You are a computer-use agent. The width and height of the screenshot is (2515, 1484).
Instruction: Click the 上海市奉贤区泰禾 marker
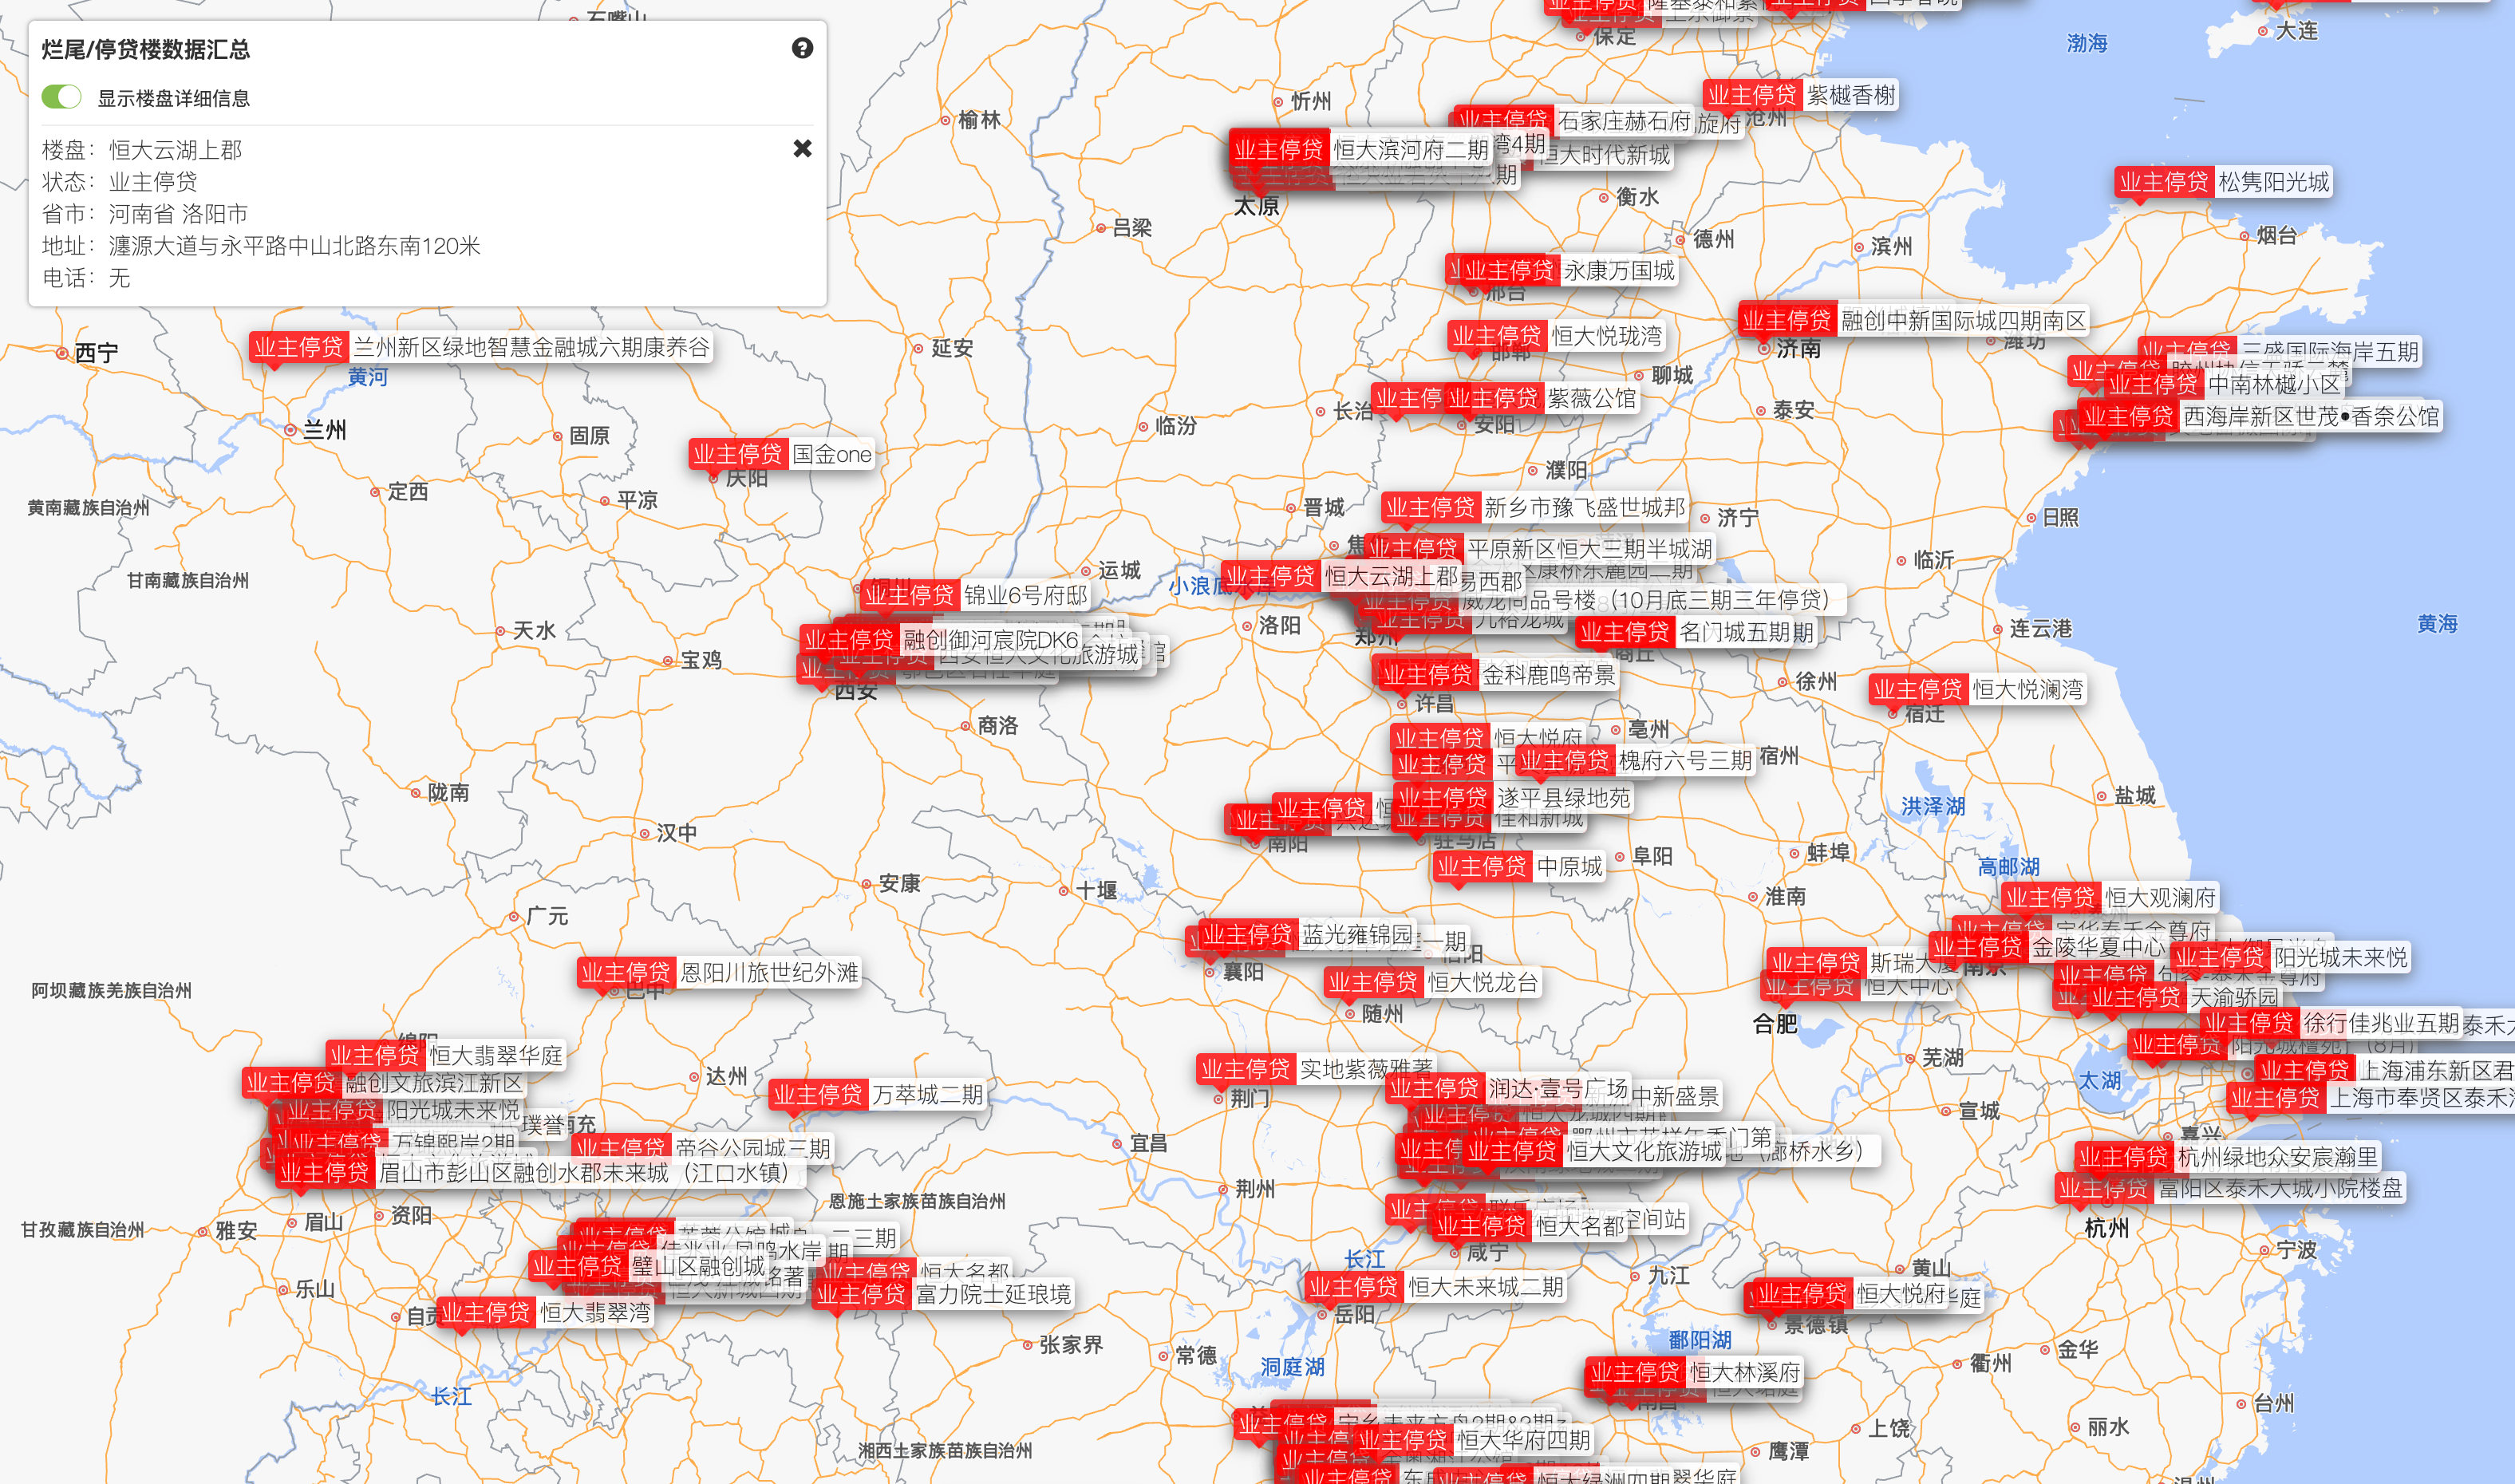[2371, 1098]
